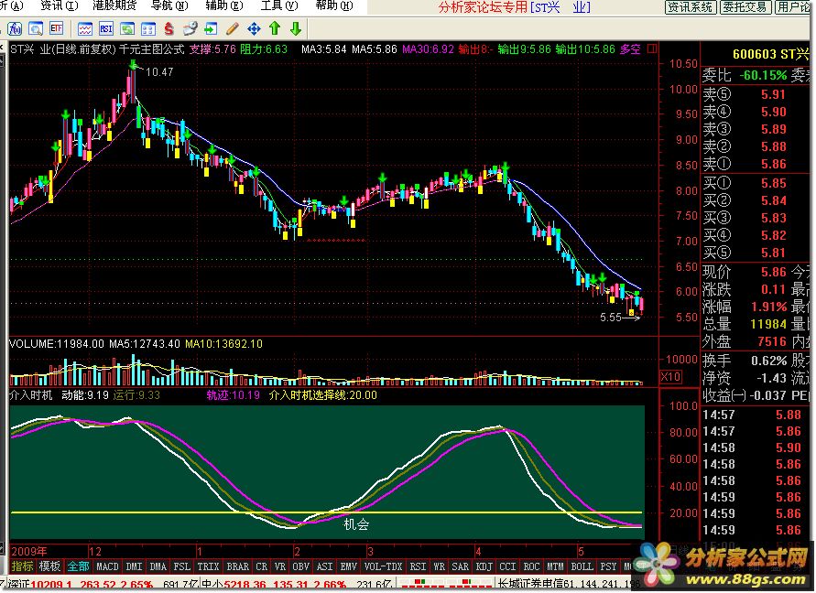Screen dimensions: 816x593
Task: Click the red dollar sign icon
Action: (x=169, y=29)
